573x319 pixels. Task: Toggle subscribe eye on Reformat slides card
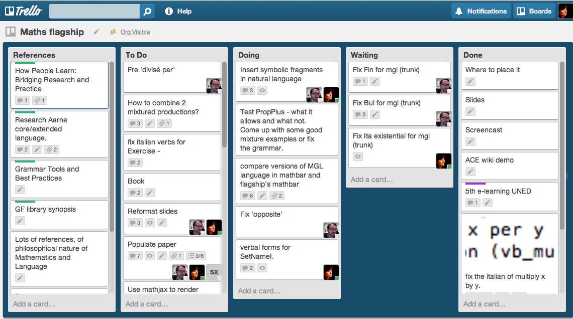pos(150,223)
